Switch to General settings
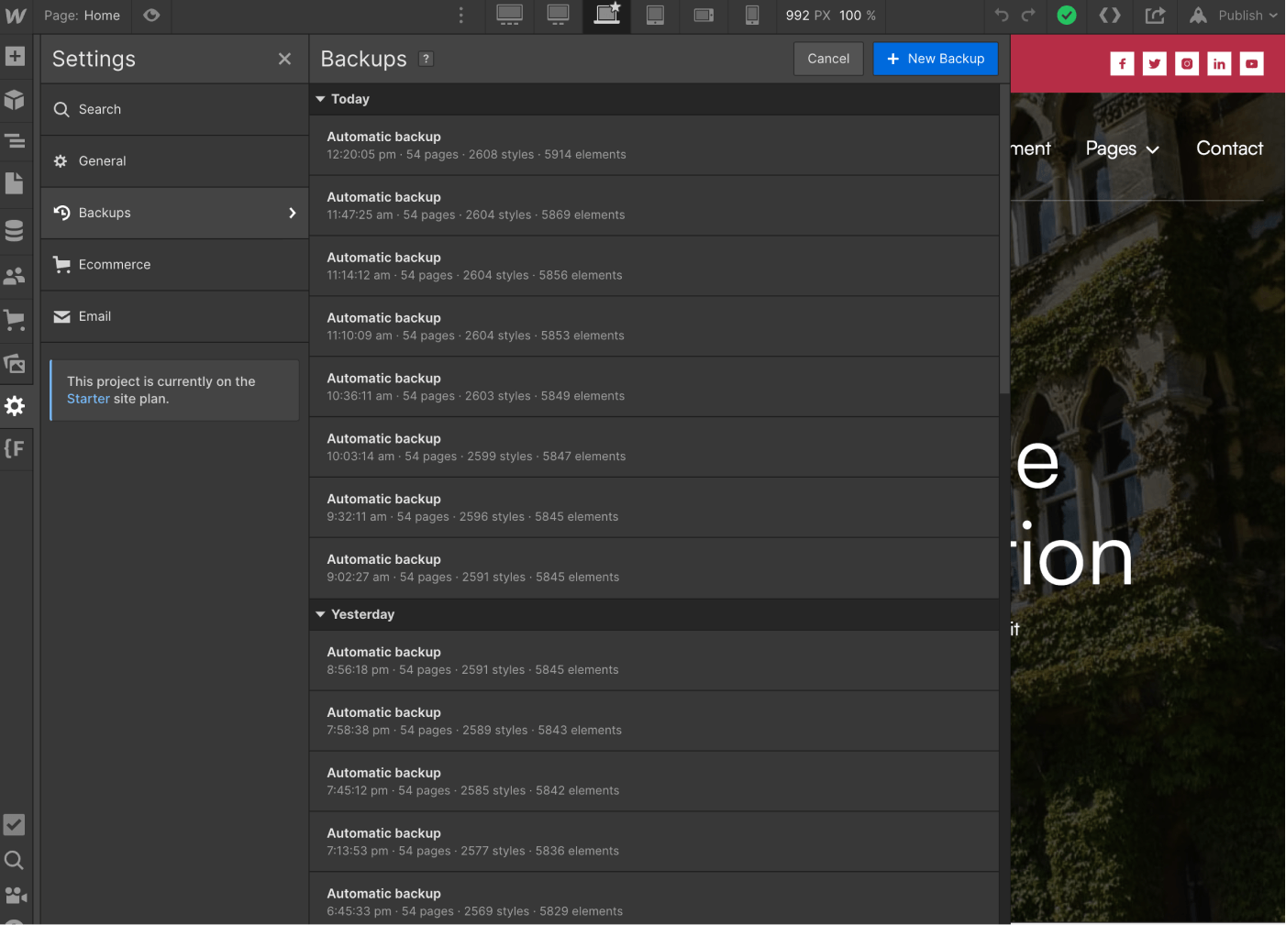Image resolution: width=1286 pixels, height=925 pixels. click(x=174, y=160)
